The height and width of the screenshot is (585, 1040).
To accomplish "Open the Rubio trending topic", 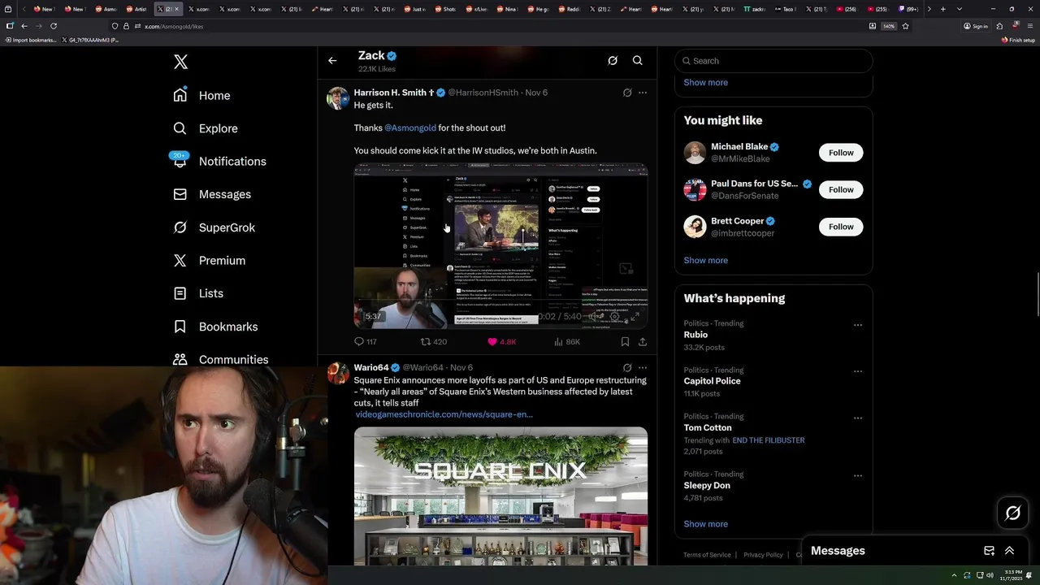I will click(x=695, y=335).
